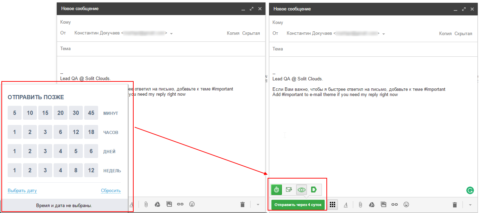The width and height of the screenshot is (483, 213).
Task: Click the green D tag icon
Action: pyautogui.click(x=314, y=190)
